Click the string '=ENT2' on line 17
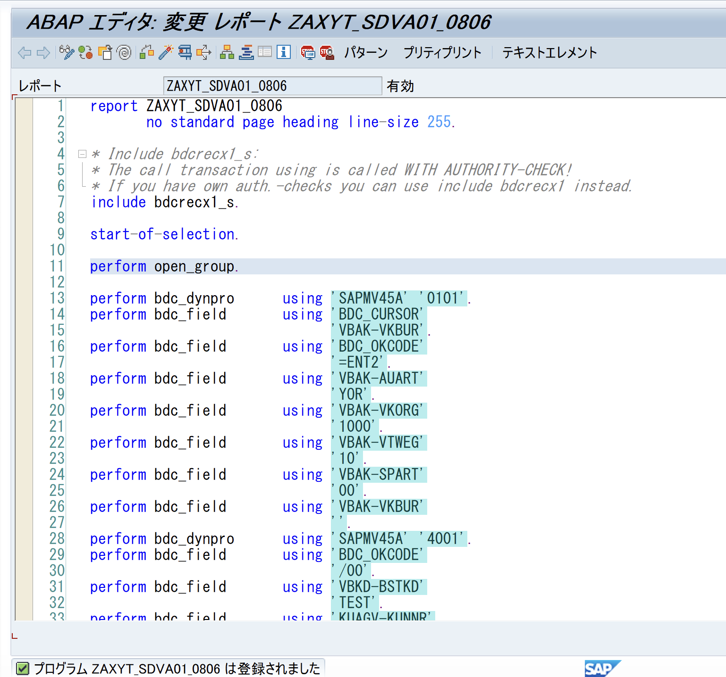 pos(359,363)
